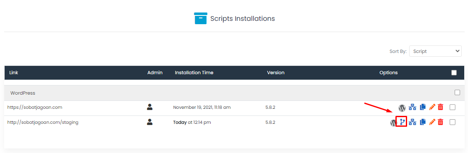The width and height of the screenshot is (468, 153).
Task: Click the edit pencil for the staging installation
Action: tap(432, 122)
